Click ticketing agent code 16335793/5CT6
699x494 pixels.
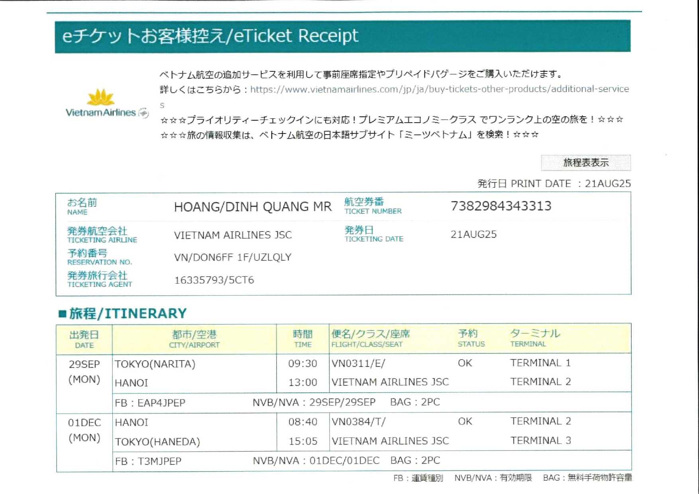214,280
